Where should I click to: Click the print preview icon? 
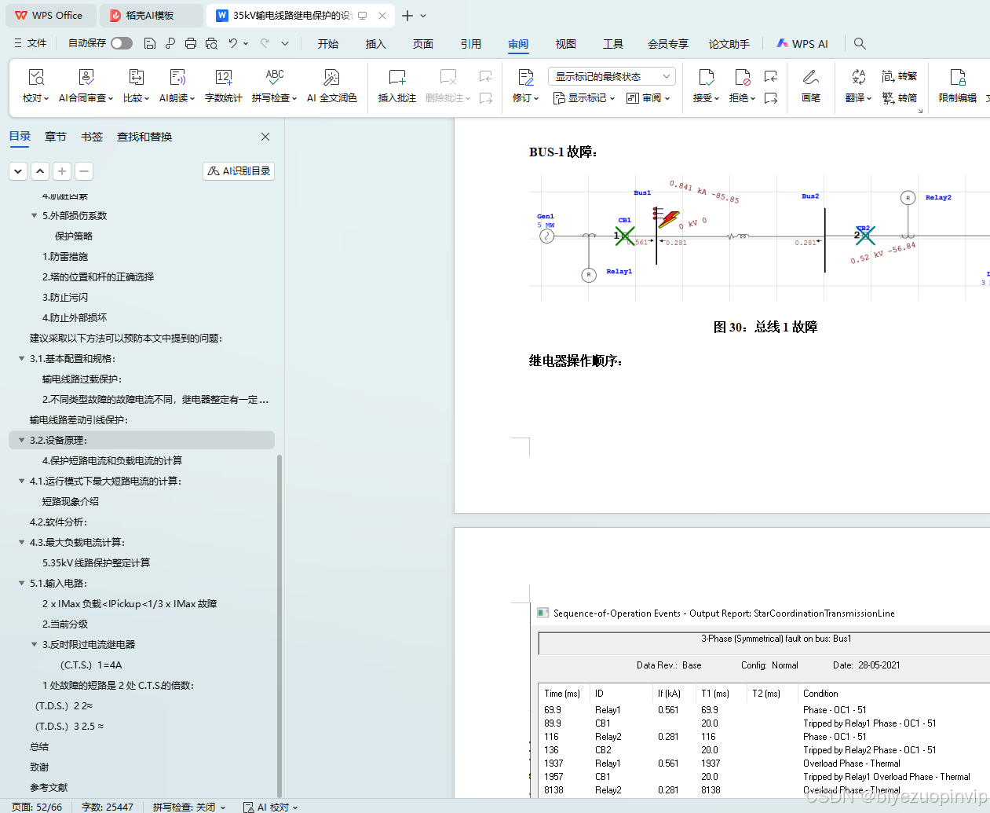pos(211,43)
